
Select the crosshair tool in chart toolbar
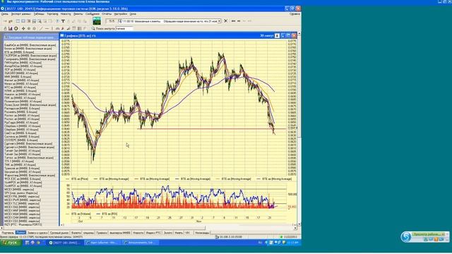(23, 28)
